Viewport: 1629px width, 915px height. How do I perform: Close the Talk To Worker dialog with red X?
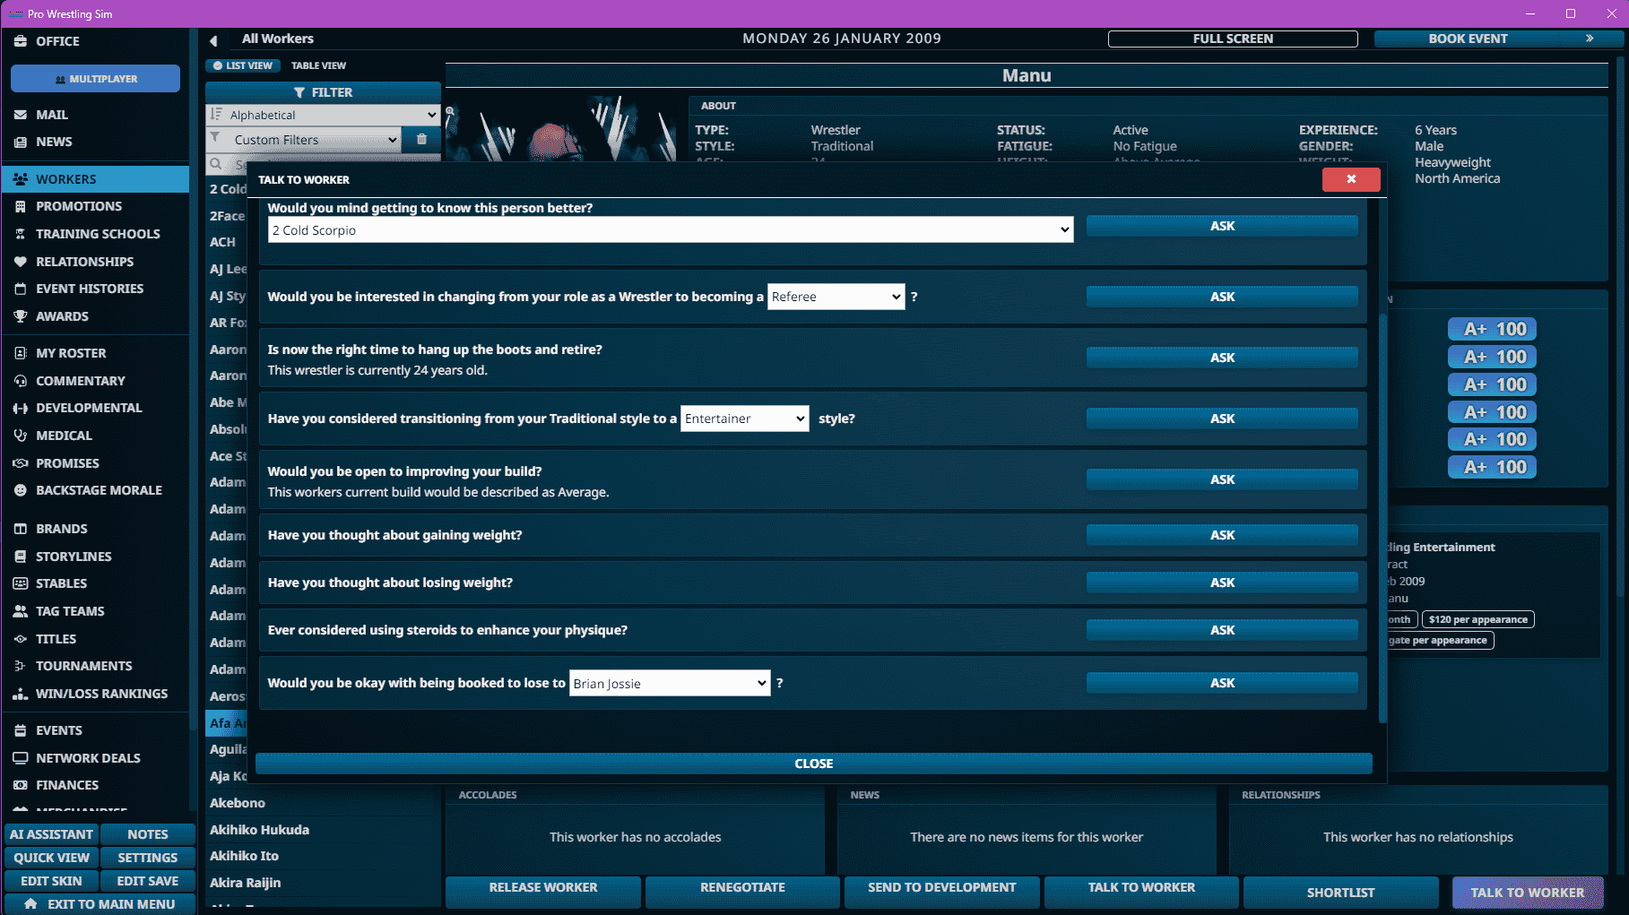coord(1351,179)
